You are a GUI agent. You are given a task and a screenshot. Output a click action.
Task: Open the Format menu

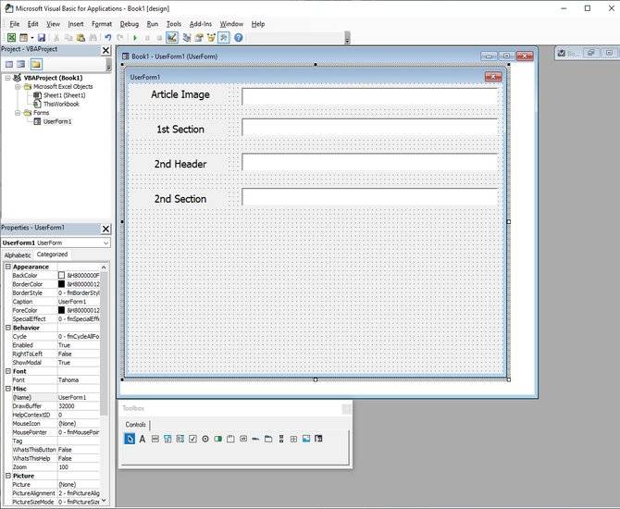102,24
